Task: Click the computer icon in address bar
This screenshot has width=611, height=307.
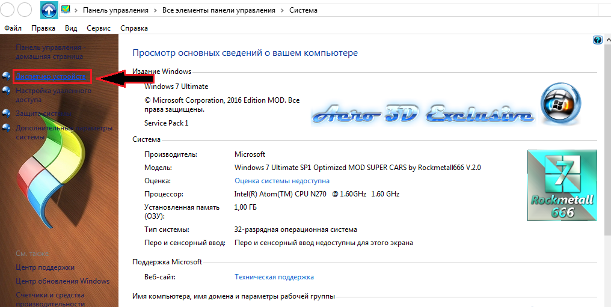Action: pos(66,10)
